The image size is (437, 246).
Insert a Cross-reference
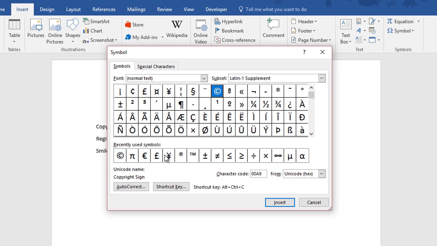[235, 40]
